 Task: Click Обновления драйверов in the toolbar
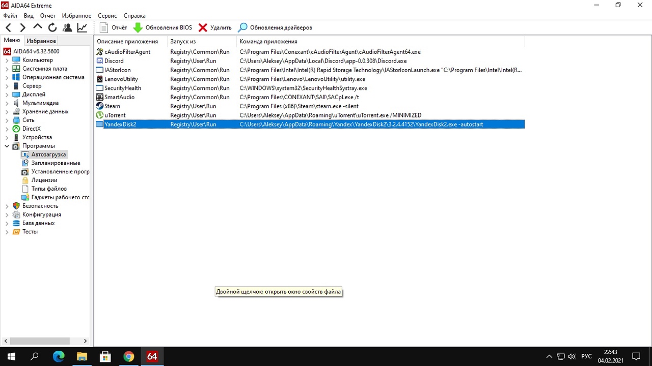point(275,27)
